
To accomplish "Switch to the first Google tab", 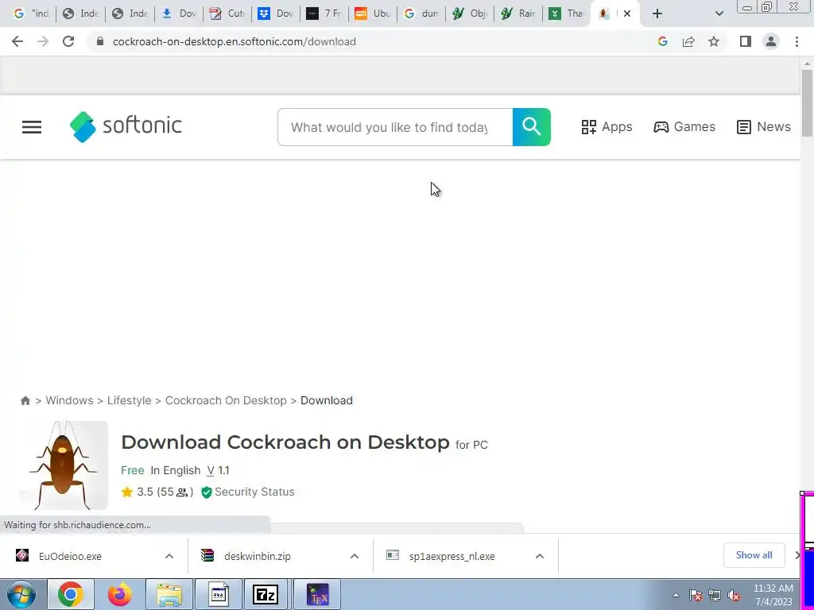I will point(31,14).
